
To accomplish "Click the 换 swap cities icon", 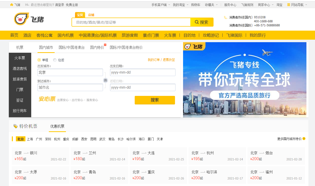I will (x=106, y=80).
